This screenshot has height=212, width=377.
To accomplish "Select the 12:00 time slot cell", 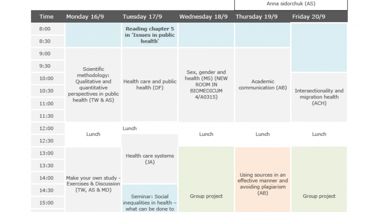I will click(x=48, y=129).
